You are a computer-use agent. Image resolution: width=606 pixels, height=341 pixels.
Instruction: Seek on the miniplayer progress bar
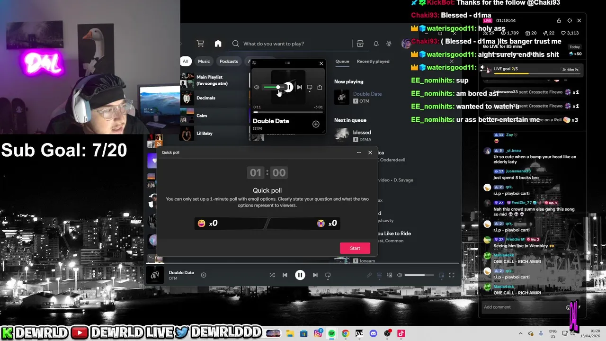click(x=288, y=112)
